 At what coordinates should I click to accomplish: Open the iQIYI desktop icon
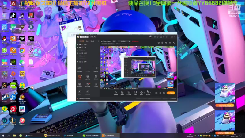(x=13, y=27)
